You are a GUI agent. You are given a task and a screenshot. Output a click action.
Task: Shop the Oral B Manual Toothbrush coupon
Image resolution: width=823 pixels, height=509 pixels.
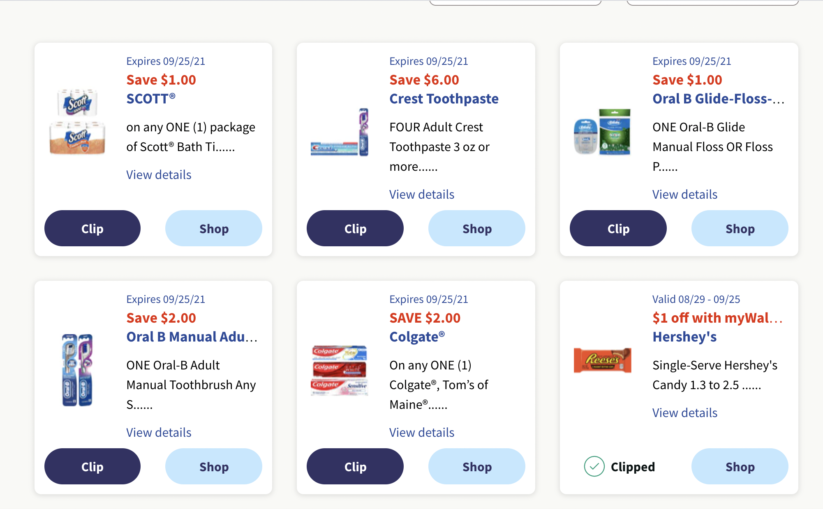213,466
